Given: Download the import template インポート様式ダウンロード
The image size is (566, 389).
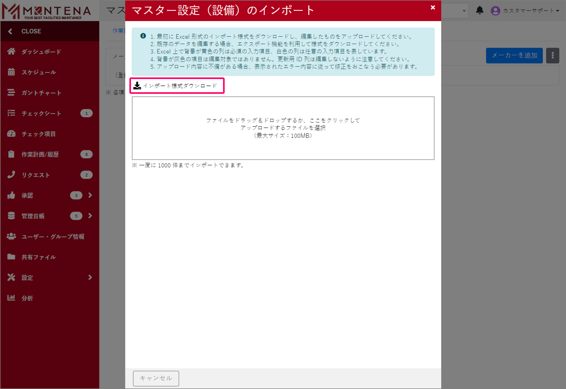Looking at the screenshot, I should pos(177,85).
